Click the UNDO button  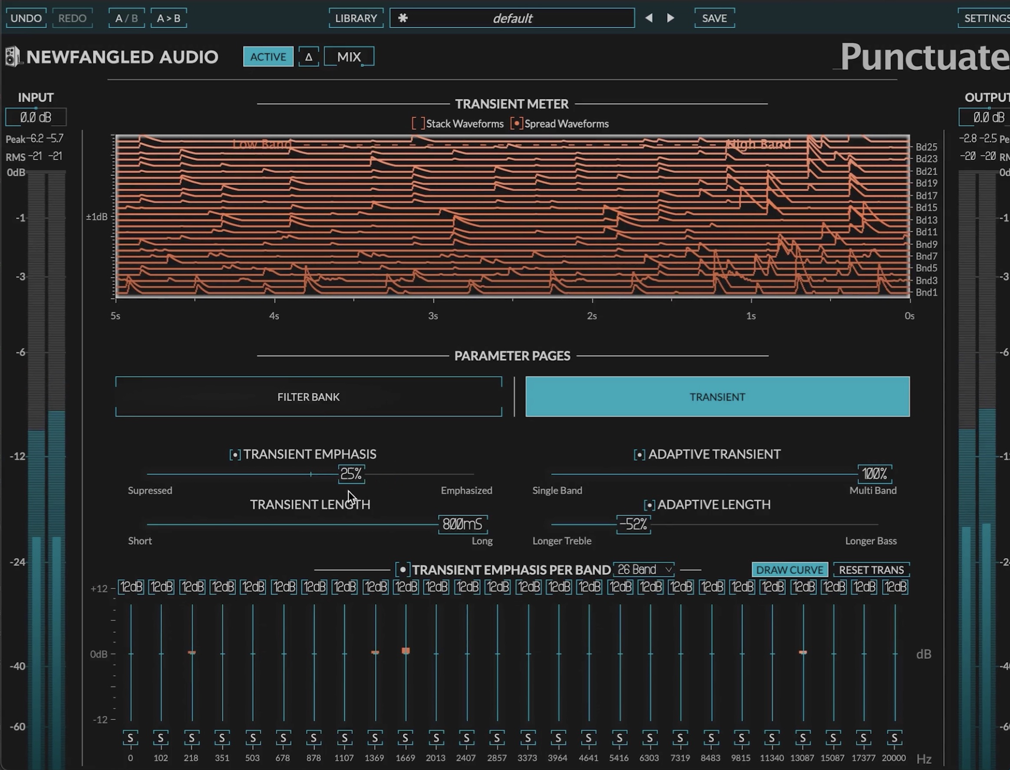point(26,18)
